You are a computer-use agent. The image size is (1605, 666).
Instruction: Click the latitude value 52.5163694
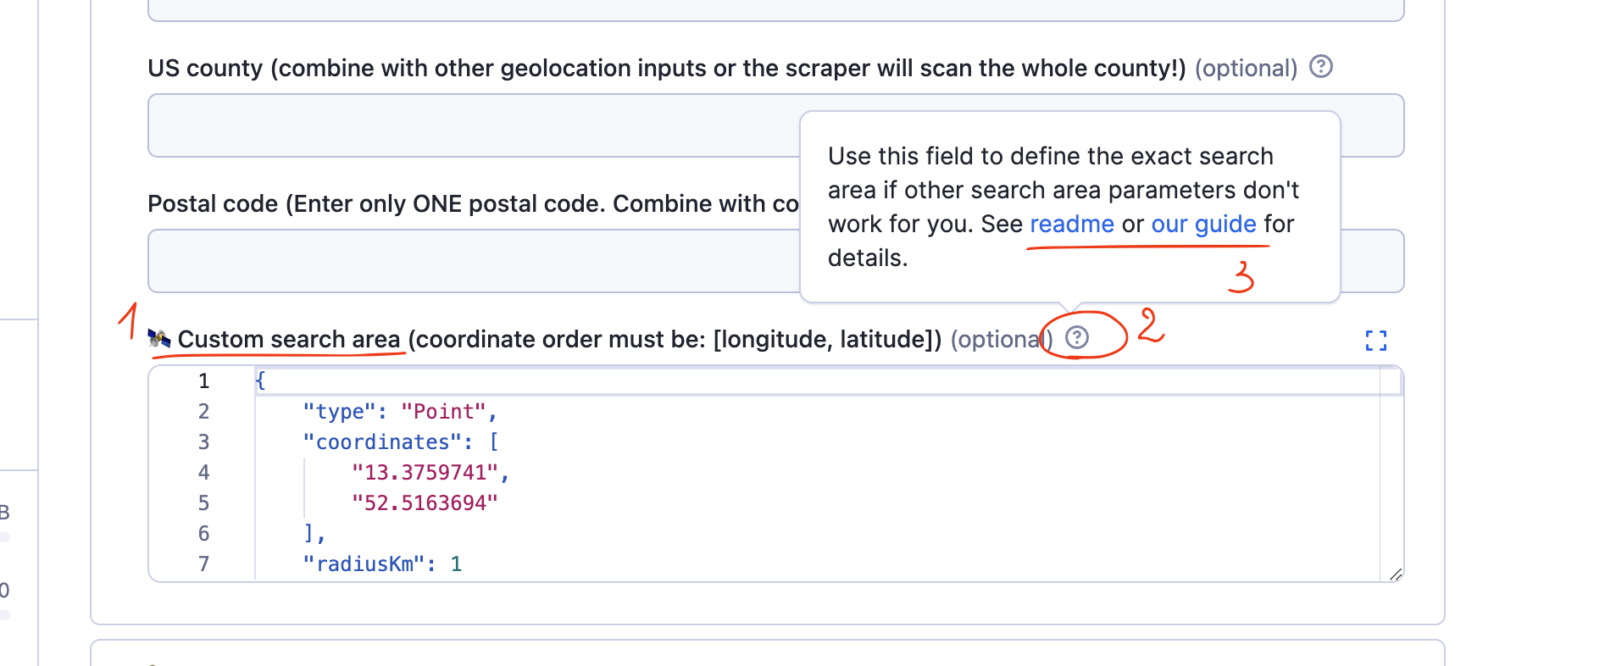[425, 502]
